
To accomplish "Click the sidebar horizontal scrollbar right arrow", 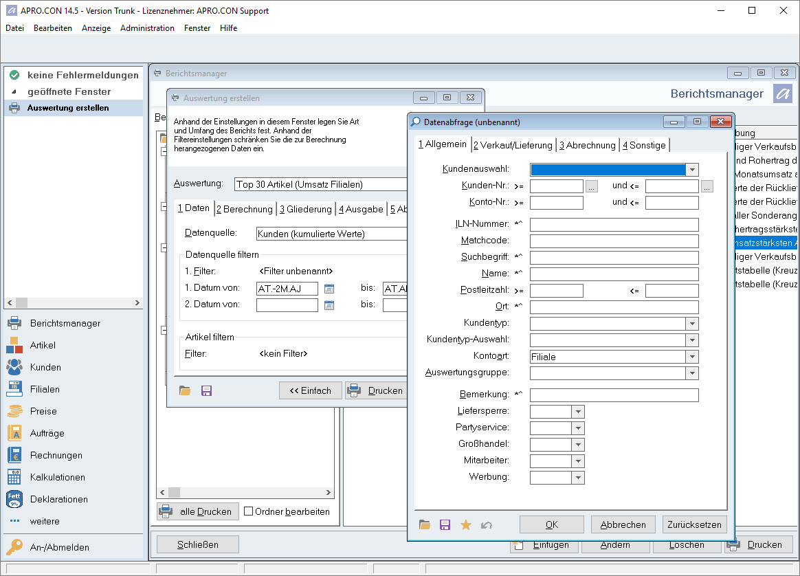I will pyautogui.click(x=137, y=303).
